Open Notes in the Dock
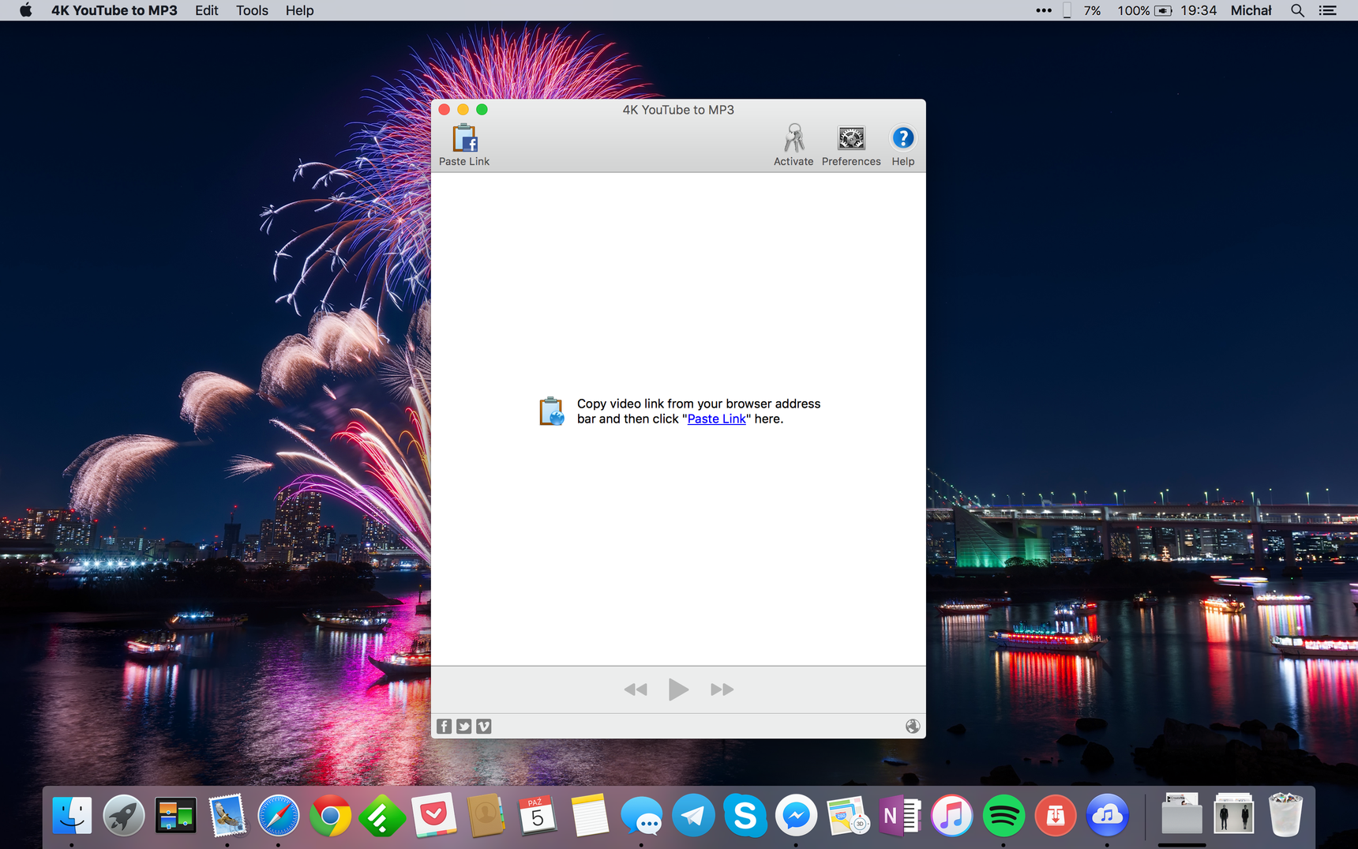1358x849 pixels. 590,816
